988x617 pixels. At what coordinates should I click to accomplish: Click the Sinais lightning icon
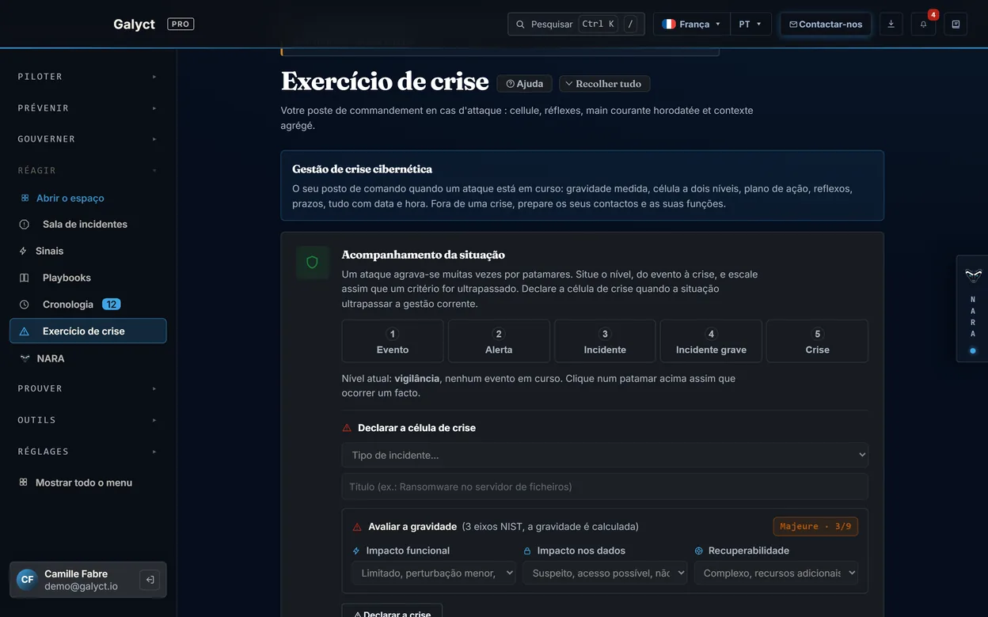click(x=23, y=251)
